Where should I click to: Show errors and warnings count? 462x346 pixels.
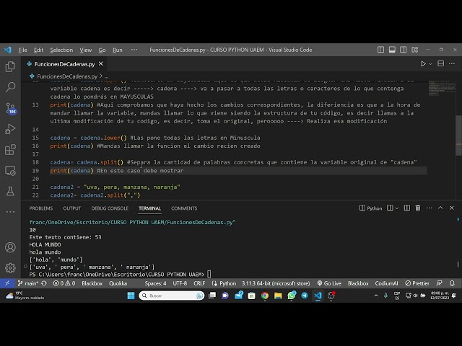(64, 283)
